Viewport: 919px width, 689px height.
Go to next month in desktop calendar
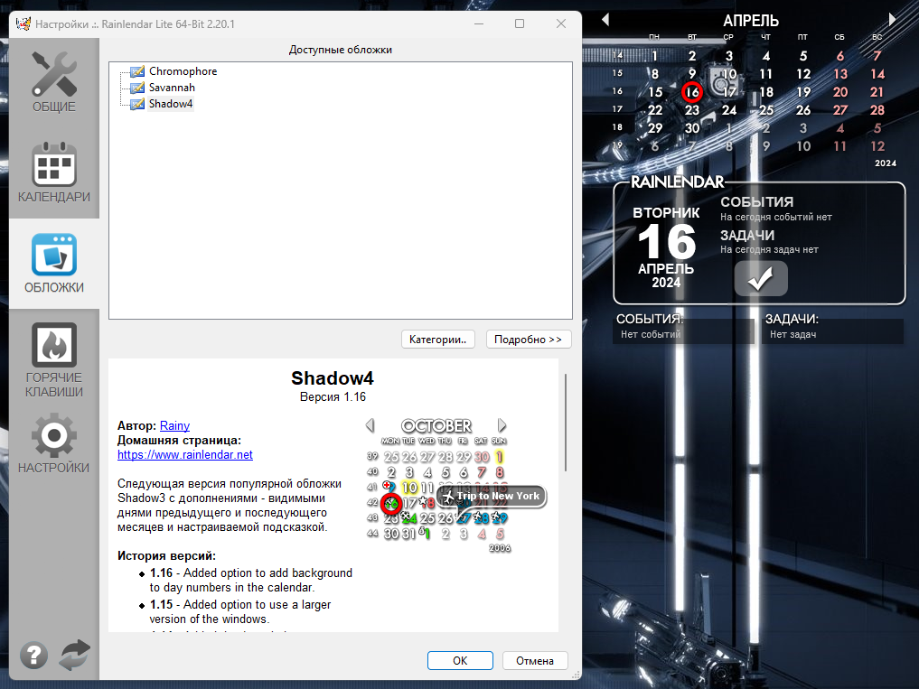point(892,20)
